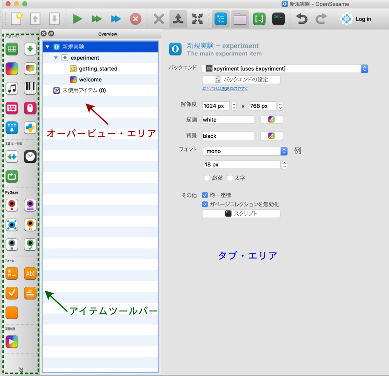Close all tabs with the gray X icon
389x376 pixels.
click(x=159, y=19)
